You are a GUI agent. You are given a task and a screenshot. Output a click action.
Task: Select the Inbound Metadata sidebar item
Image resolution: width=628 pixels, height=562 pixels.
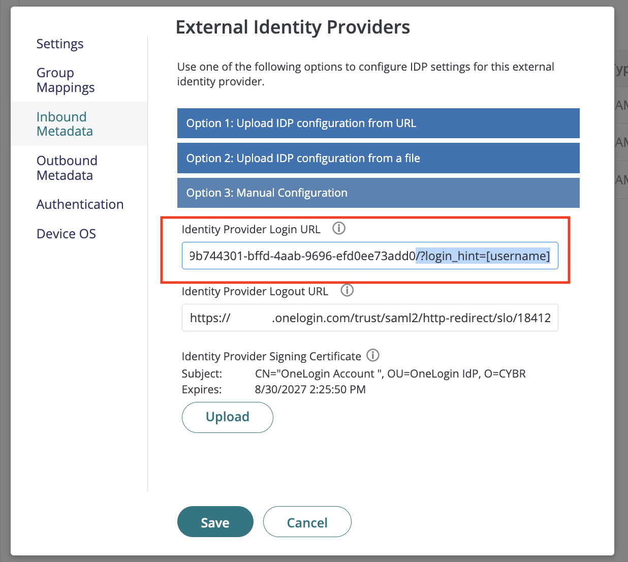[65, 123]
